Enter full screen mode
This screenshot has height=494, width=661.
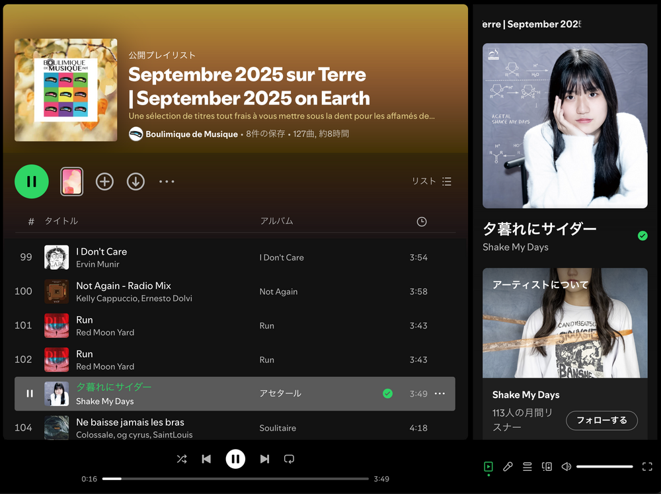[647, 467]
